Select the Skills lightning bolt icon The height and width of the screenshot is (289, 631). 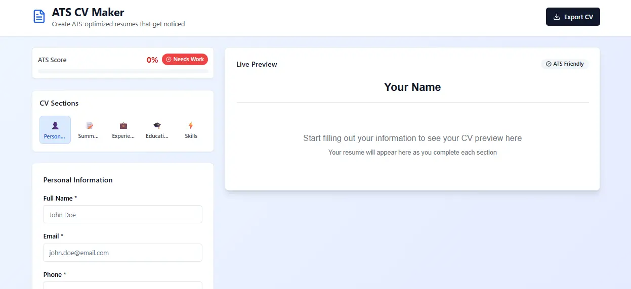[191, 125]
